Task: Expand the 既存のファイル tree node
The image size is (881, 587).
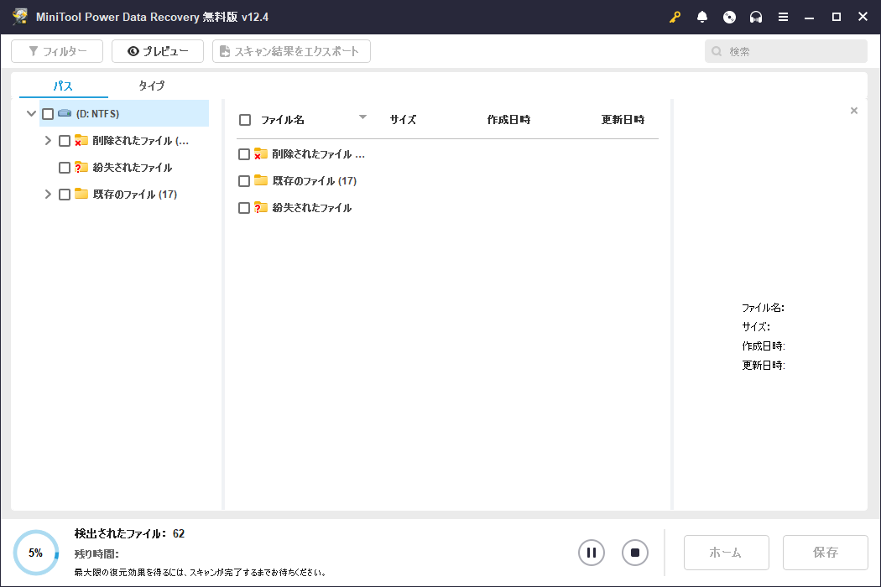Action: click(48, 194)
